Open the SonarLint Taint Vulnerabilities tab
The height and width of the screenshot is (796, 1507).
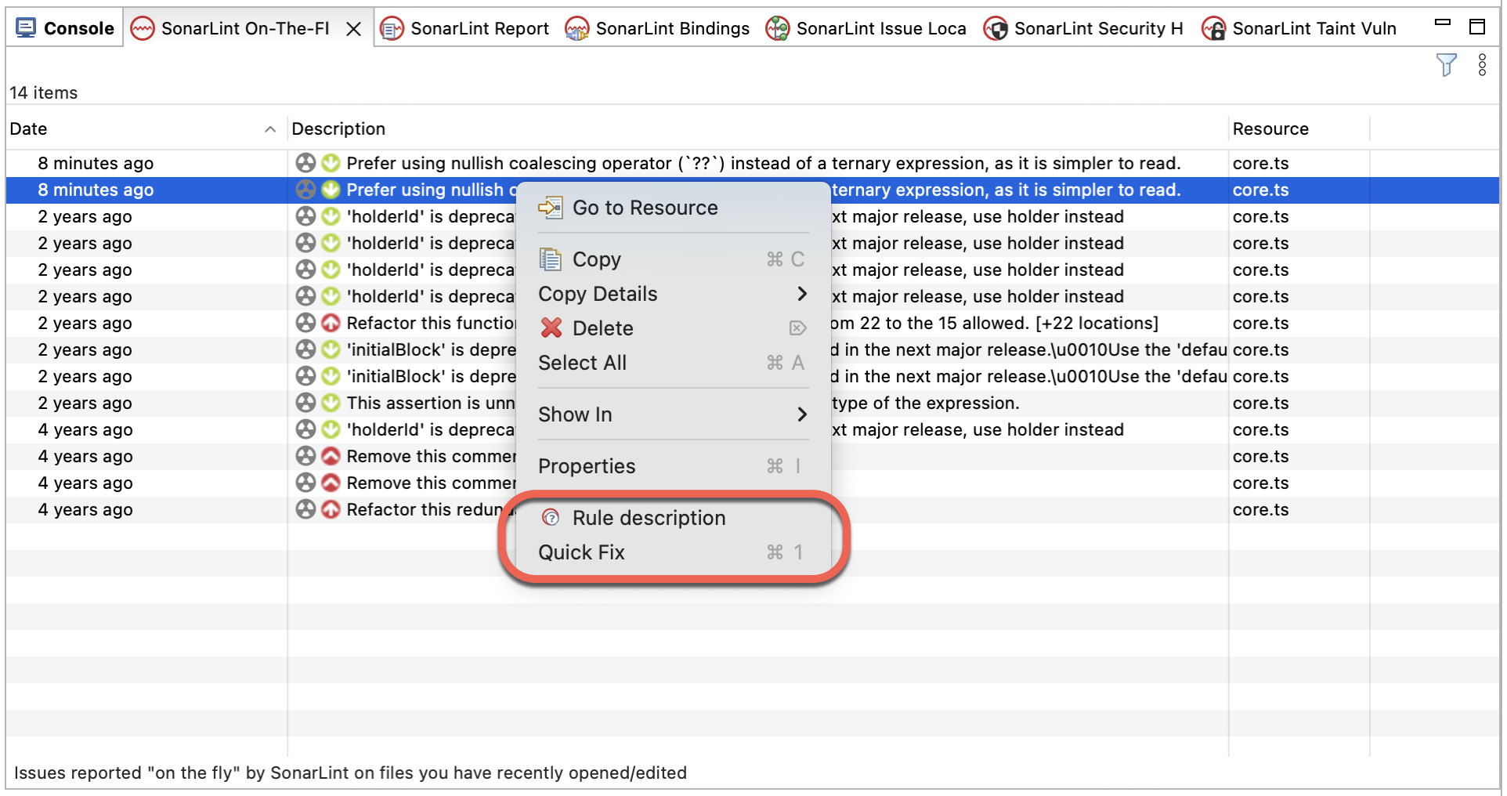tap(1299, 29)
